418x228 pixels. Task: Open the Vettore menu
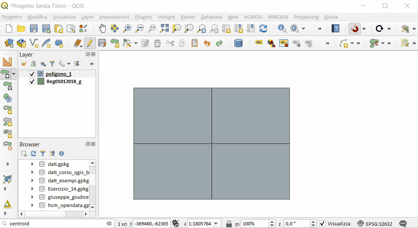[x=166, y=17]
